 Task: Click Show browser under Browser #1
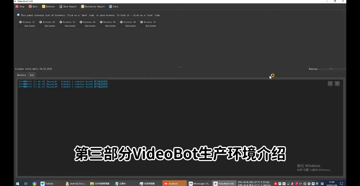pyautogui.click(x=30, y=26)
